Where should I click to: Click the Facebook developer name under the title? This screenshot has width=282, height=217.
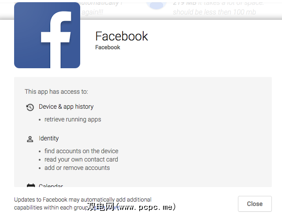(x=108, y=47)
